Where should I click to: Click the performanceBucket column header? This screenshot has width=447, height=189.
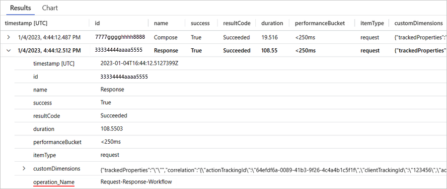[x=320, y=23]
